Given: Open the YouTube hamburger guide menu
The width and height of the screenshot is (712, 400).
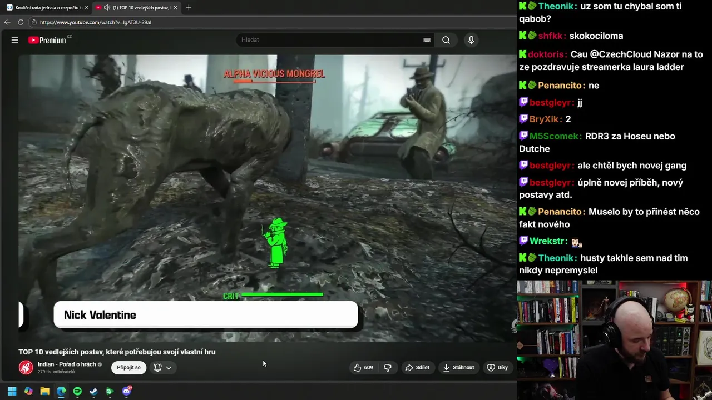Looking at the screenshot, I should coord(15,40).
